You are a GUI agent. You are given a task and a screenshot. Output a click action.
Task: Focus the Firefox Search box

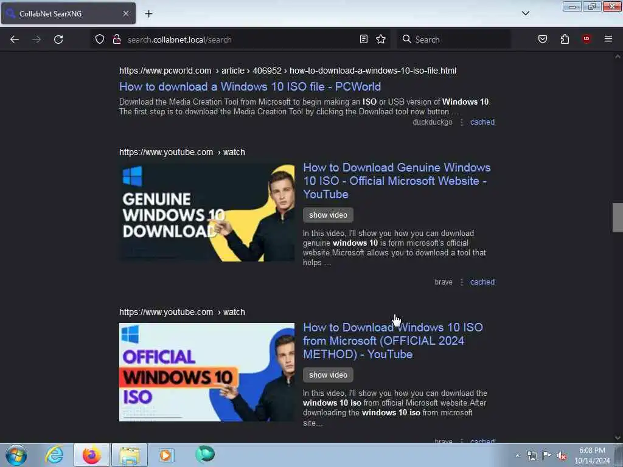(x=454, y=40)
